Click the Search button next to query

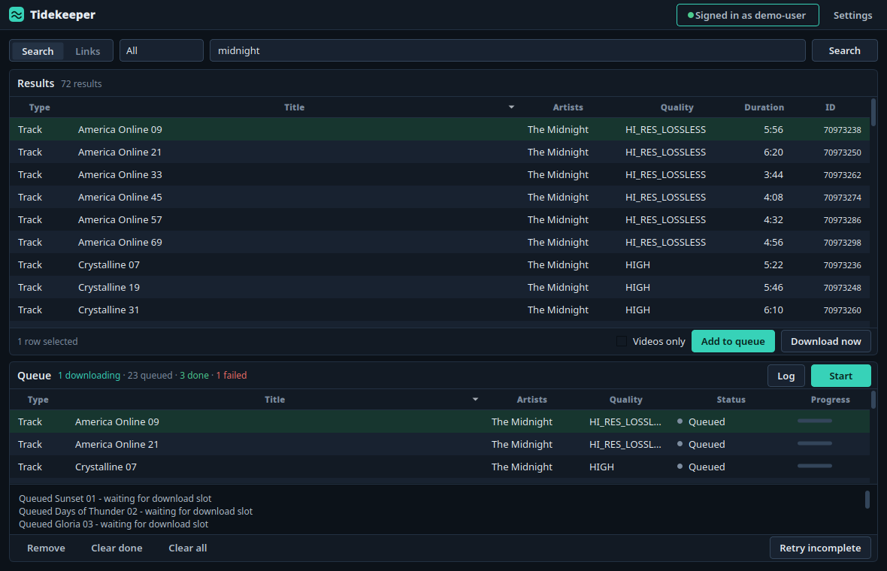(x=844, y=50)
